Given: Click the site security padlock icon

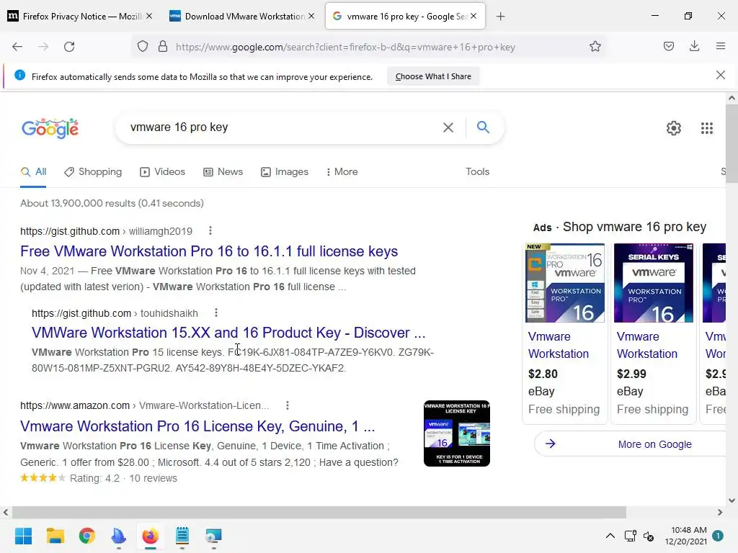Looking at the screenshot, I should [x=163, y=47].
